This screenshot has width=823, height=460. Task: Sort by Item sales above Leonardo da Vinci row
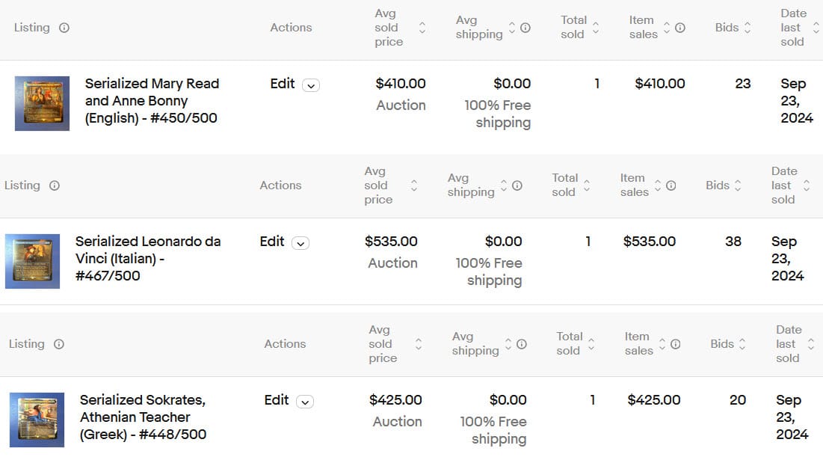pos(658,185)
